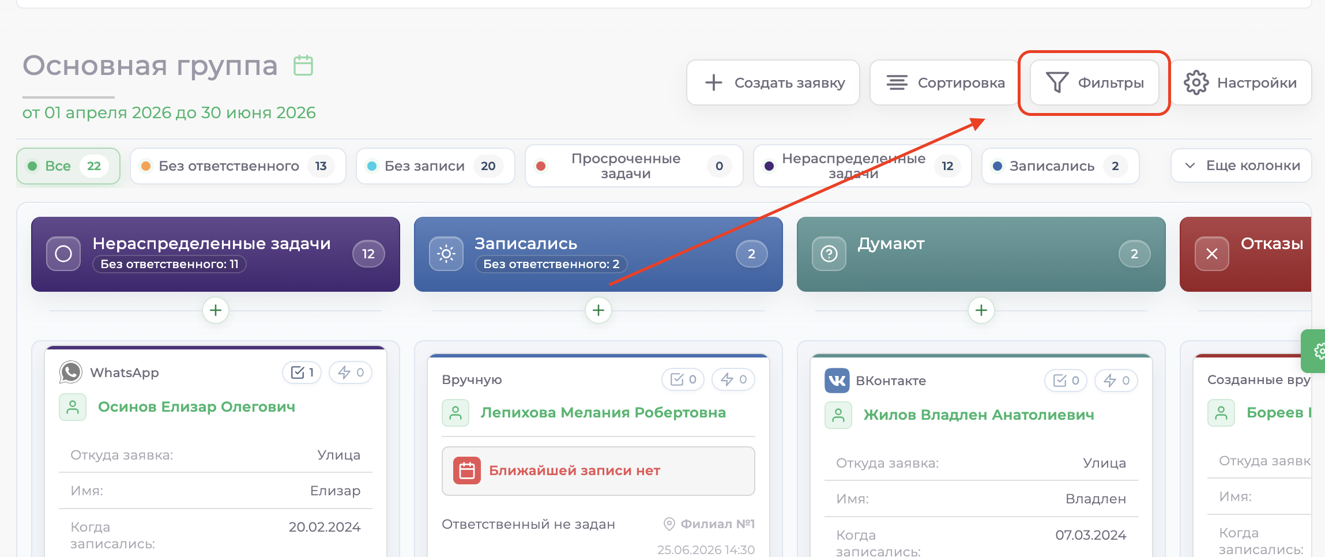Select the Нераспределенные задачи filter tab
Screen dimensions: 1325x557
tap(863, 166)
